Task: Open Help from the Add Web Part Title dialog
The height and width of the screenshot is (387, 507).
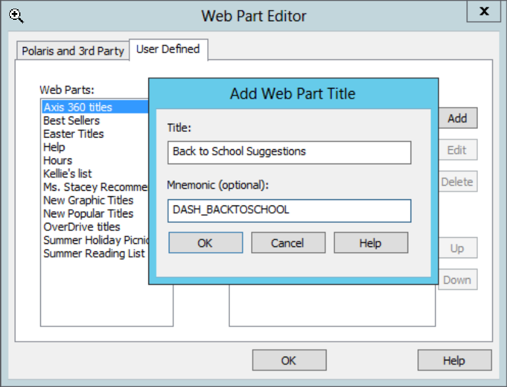Action: click(370, 243)
